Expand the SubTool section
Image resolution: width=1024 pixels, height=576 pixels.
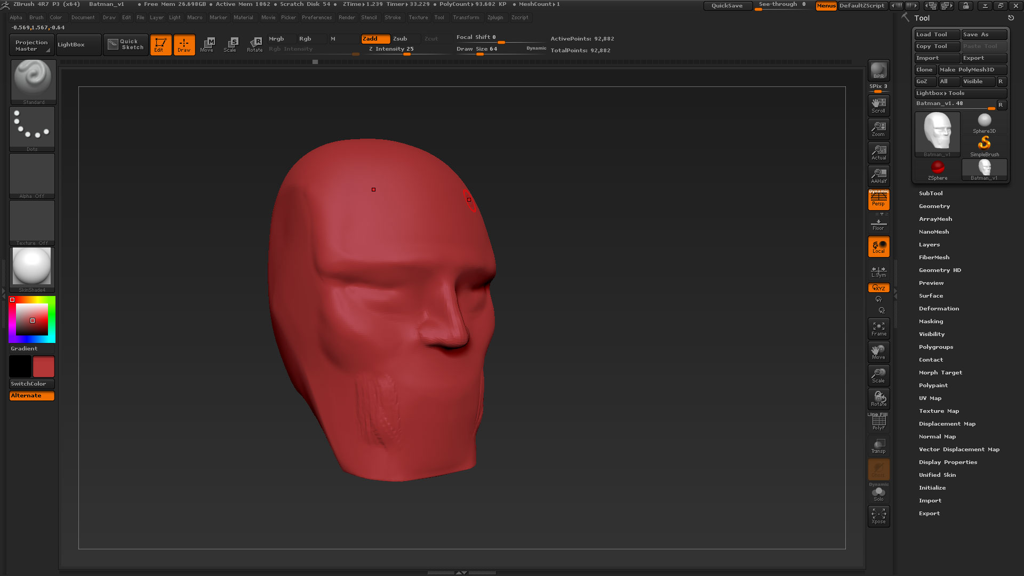click(931, 194)
